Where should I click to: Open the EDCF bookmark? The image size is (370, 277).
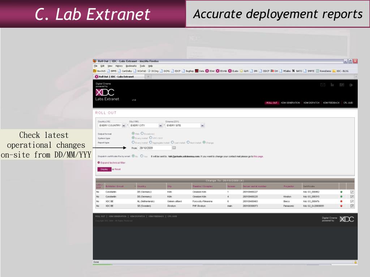(x=176, y=71)
